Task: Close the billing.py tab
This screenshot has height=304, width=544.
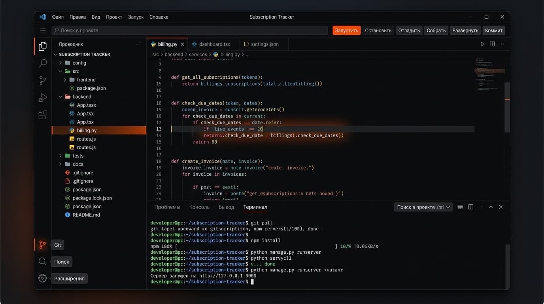Action: pyautogui.click(x=182, y=44)
